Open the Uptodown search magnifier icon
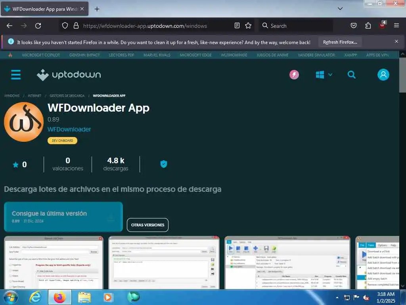This screenshot has height=305, width=406. tap(351, 75)
